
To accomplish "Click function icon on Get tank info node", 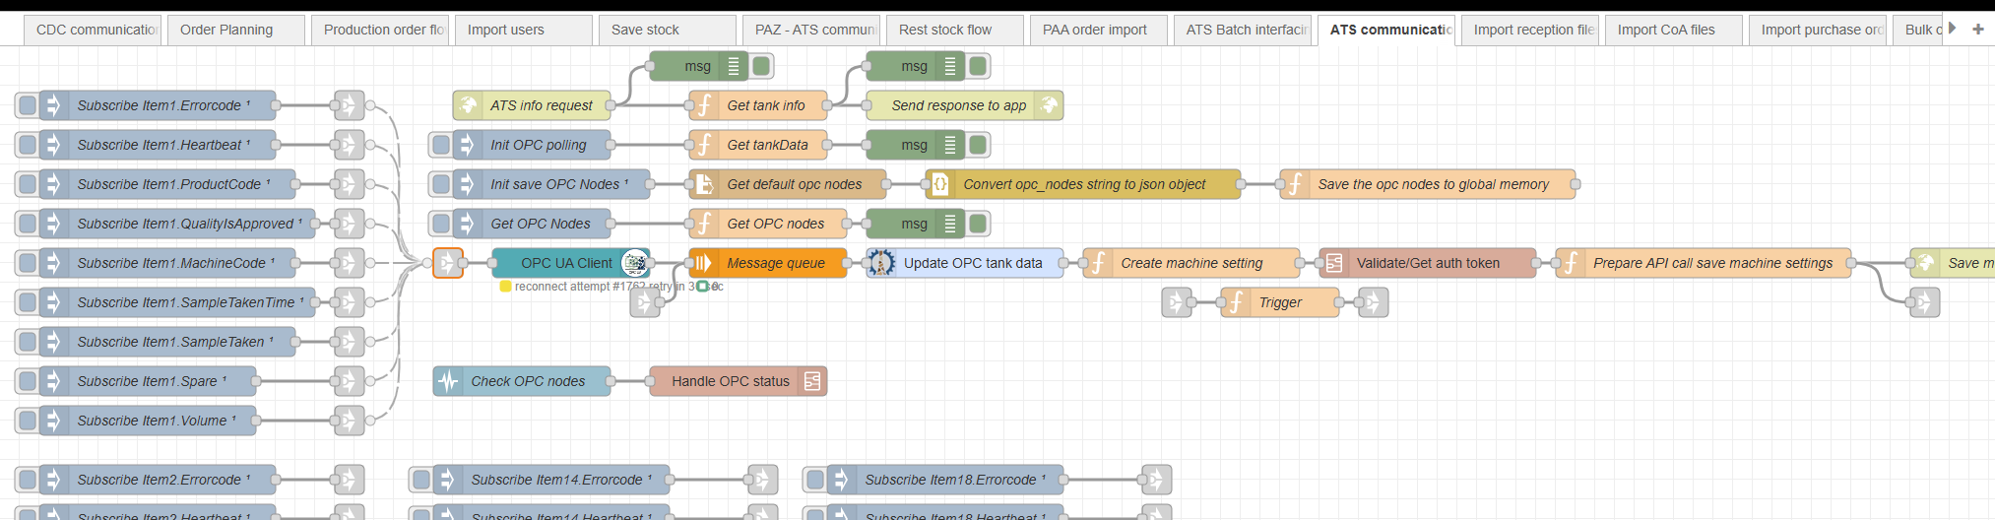I will click(704, 105).
